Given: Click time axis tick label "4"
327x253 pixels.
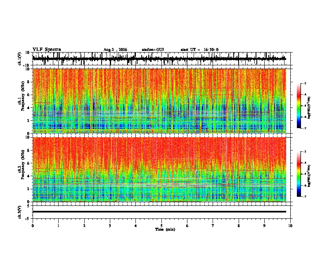Looking at the screenshot, I should tap(136, 226).
